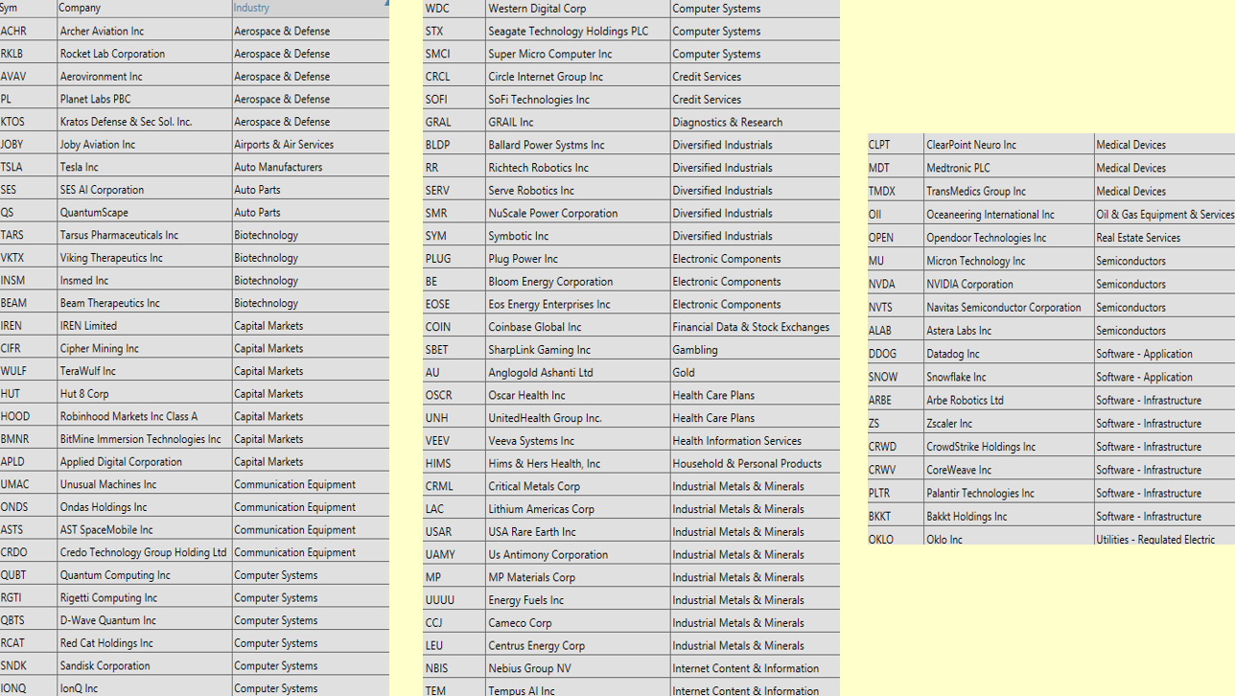This screenshot has height=696, width=1235.
Task: Click Navitas Semiconductor Corporation cell
Action: [x=1009, y=308]
